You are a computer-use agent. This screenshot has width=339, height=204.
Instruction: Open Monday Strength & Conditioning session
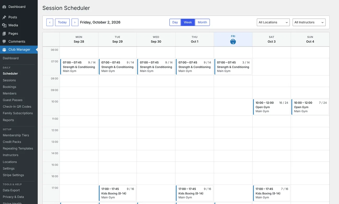point(79,67)
